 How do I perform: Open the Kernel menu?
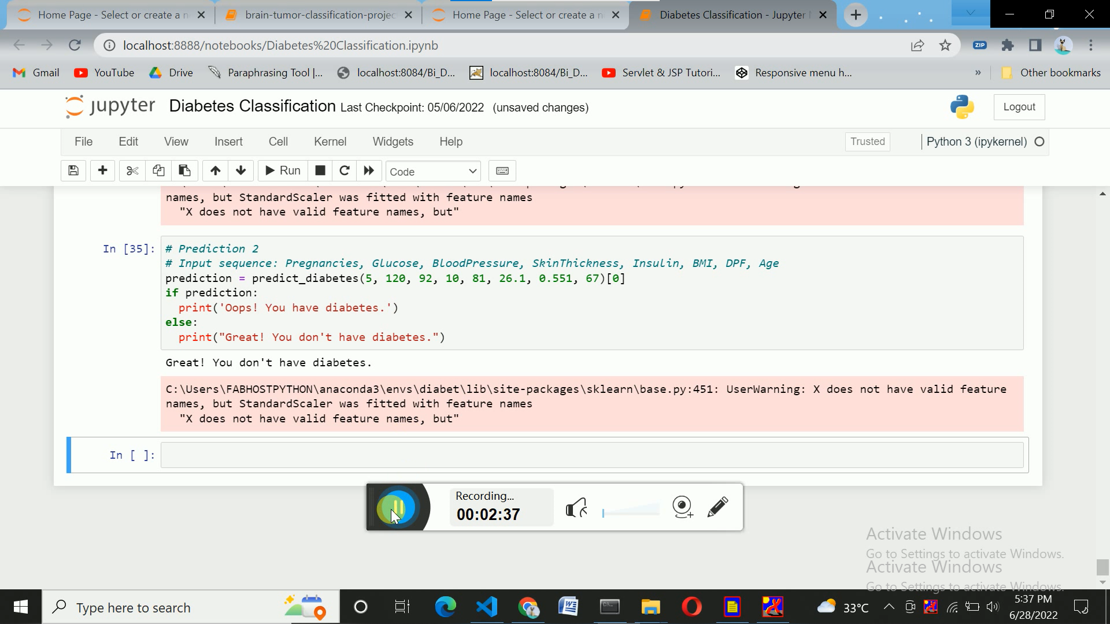tap(330, 142)
